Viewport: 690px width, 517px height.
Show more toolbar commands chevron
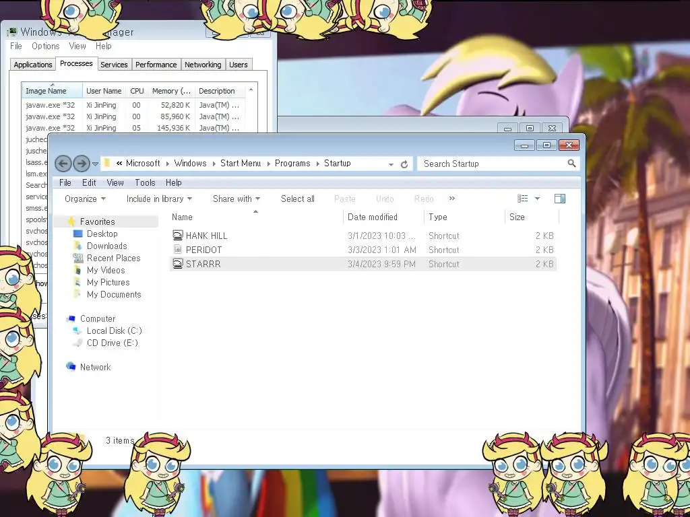(x=452, y=199)
